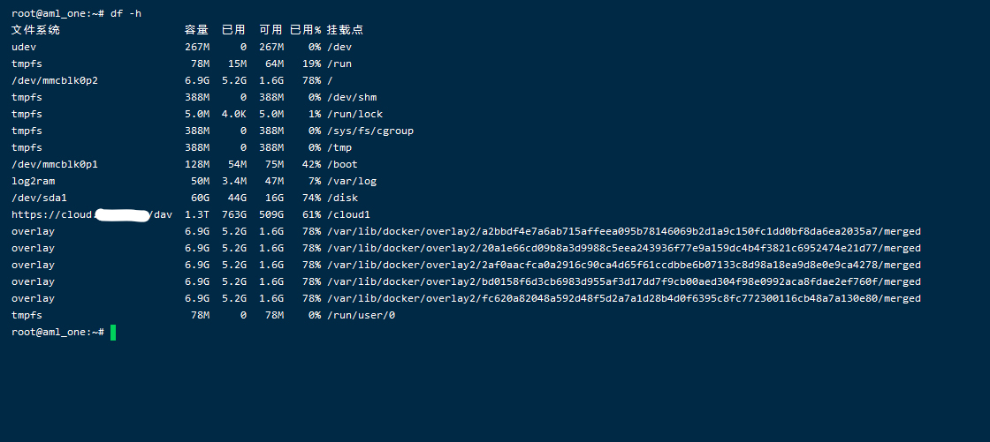The height and width of the screenshot is (442, 990).
Task: Click the 文件系统 column header
Action: tap(35, 30)
